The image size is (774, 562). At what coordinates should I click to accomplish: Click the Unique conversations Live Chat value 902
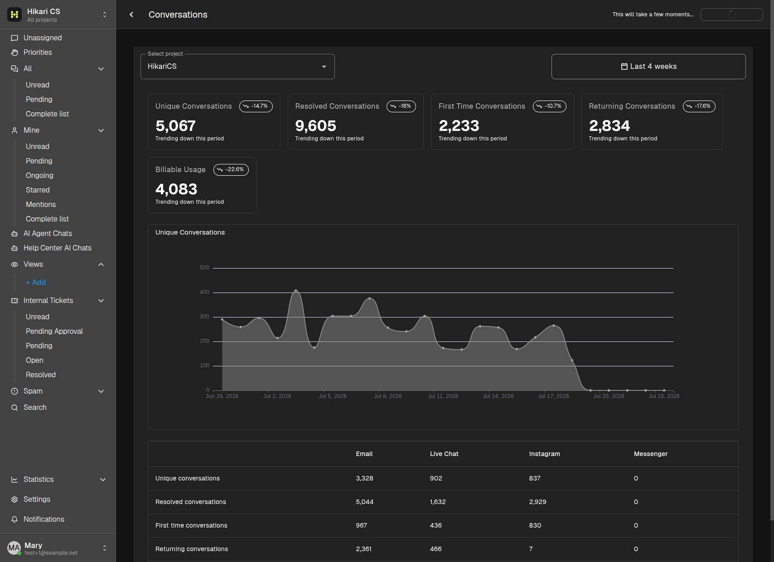click(436, 479)
